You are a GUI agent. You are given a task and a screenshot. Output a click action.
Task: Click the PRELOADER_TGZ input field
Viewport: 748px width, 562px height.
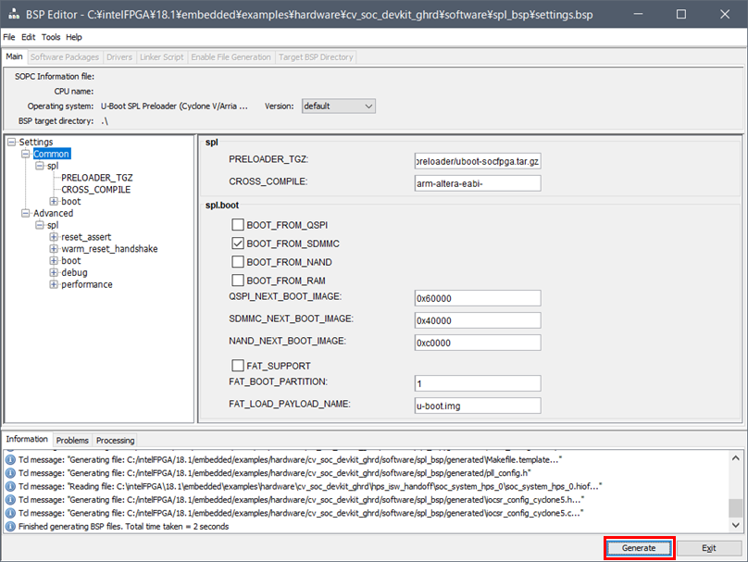tap(477, 160)
